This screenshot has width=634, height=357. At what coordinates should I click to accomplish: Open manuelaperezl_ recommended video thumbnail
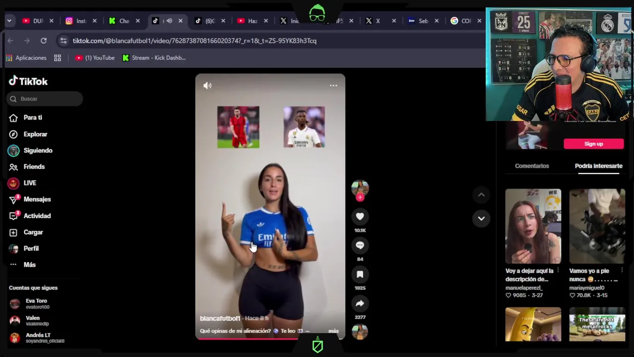tap(533, 226)
